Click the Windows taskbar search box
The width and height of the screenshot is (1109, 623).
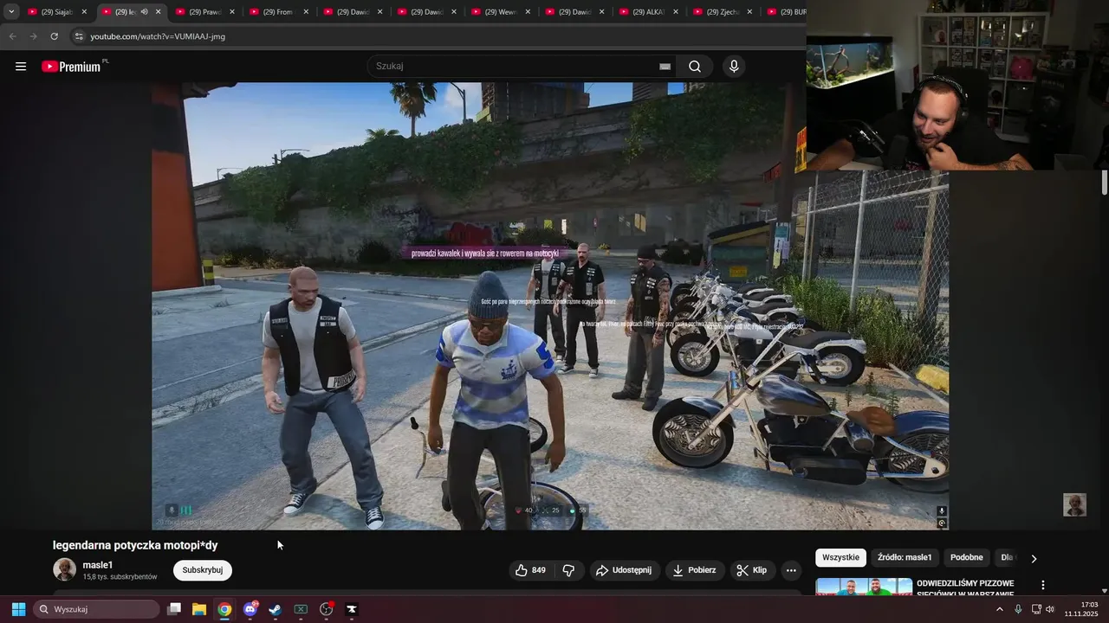95,609
